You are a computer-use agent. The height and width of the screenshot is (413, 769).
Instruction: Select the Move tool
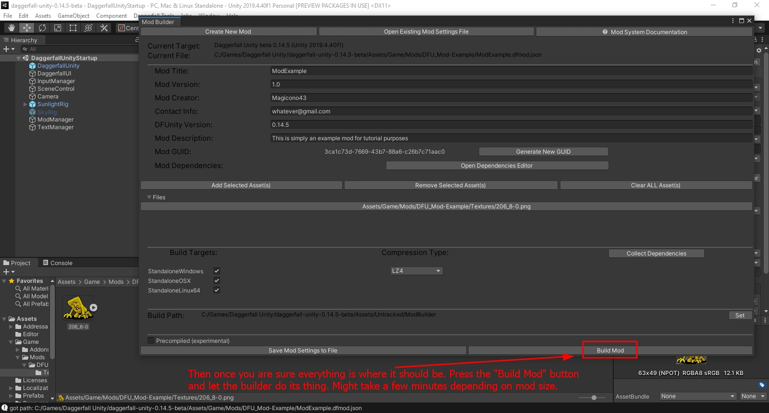[x=27, y=28]
